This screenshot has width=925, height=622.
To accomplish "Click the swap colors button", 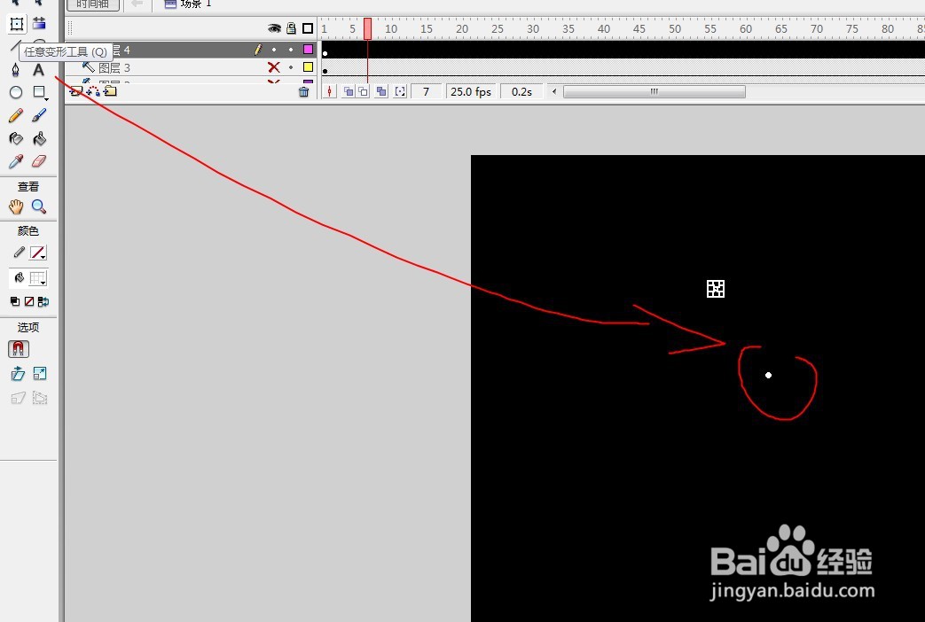I will coord(43,301).
